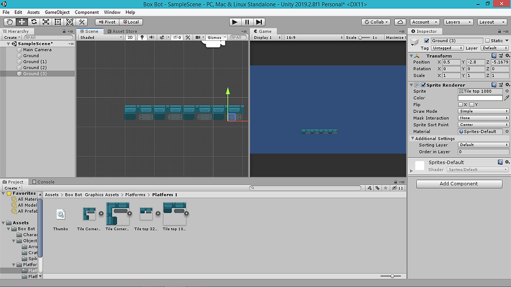The image size is (511, 287).
Task: Open the 16:9 aspect dropdown
Action: (314, 38)
